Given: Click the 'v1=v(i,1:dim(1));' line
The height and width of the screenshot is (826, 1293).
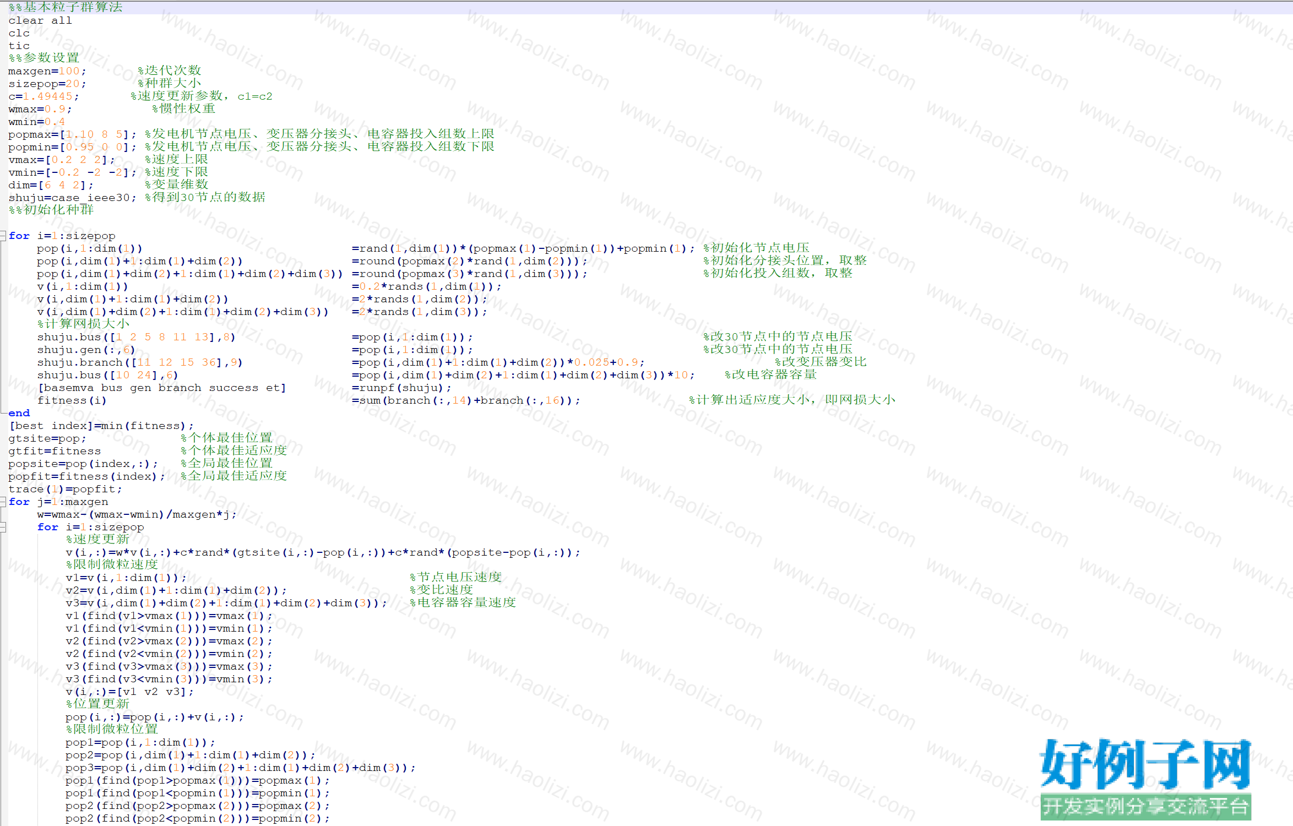Looking at the screenshot, I should point(126,578).
